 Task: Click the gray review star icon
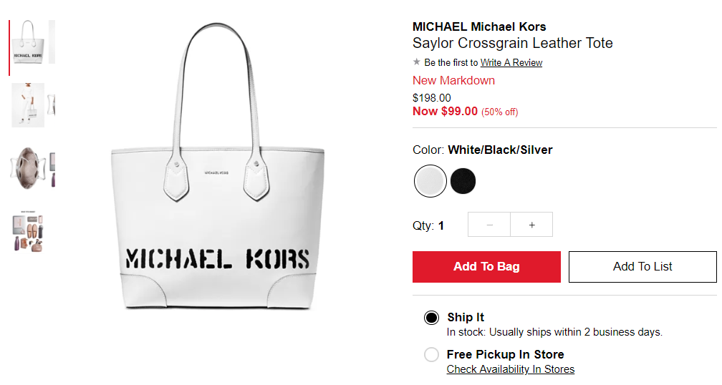pyautogui.click(x=417, y=62)
